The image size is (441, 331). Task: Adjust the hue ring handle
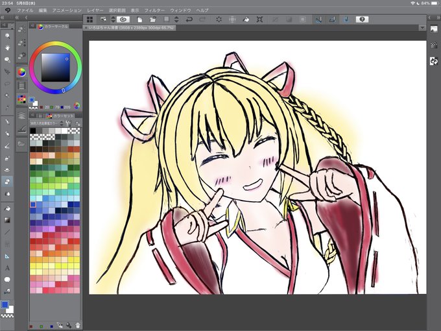[x=64, y=90]
